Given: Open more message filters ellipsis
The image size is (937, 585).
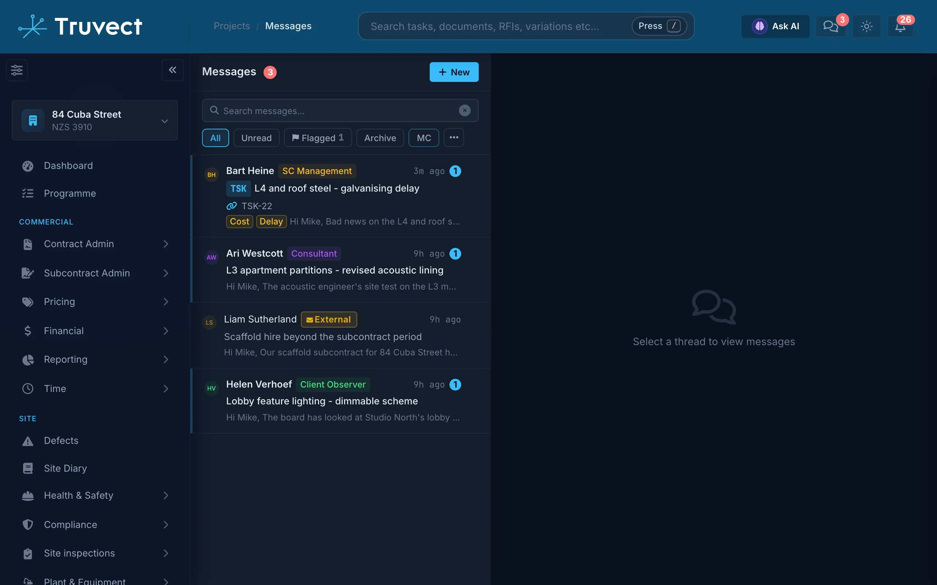Looking at the screenshot, I should (x=454, y=138).
